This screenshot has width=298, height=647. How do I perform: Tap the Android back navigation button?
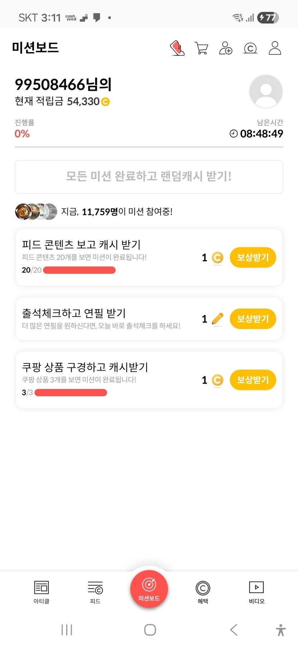coord(234,630)
